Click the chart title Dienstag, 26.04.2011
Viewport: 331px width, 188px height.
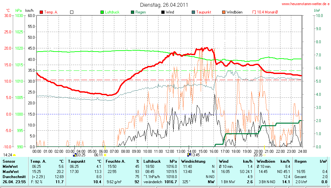tap(164, 5)
